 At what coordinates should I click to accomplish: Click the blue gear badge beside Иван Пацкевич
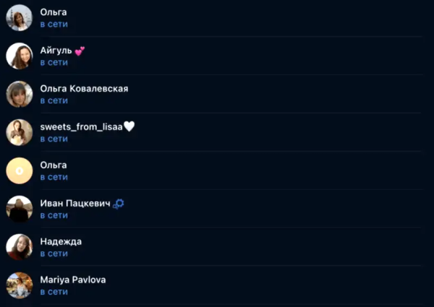point(119,204)
